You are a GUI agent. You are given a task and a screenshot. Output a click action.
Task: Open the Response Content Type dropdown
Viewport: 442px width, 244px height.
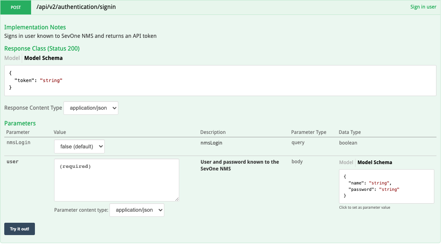[x=91, y=108]
